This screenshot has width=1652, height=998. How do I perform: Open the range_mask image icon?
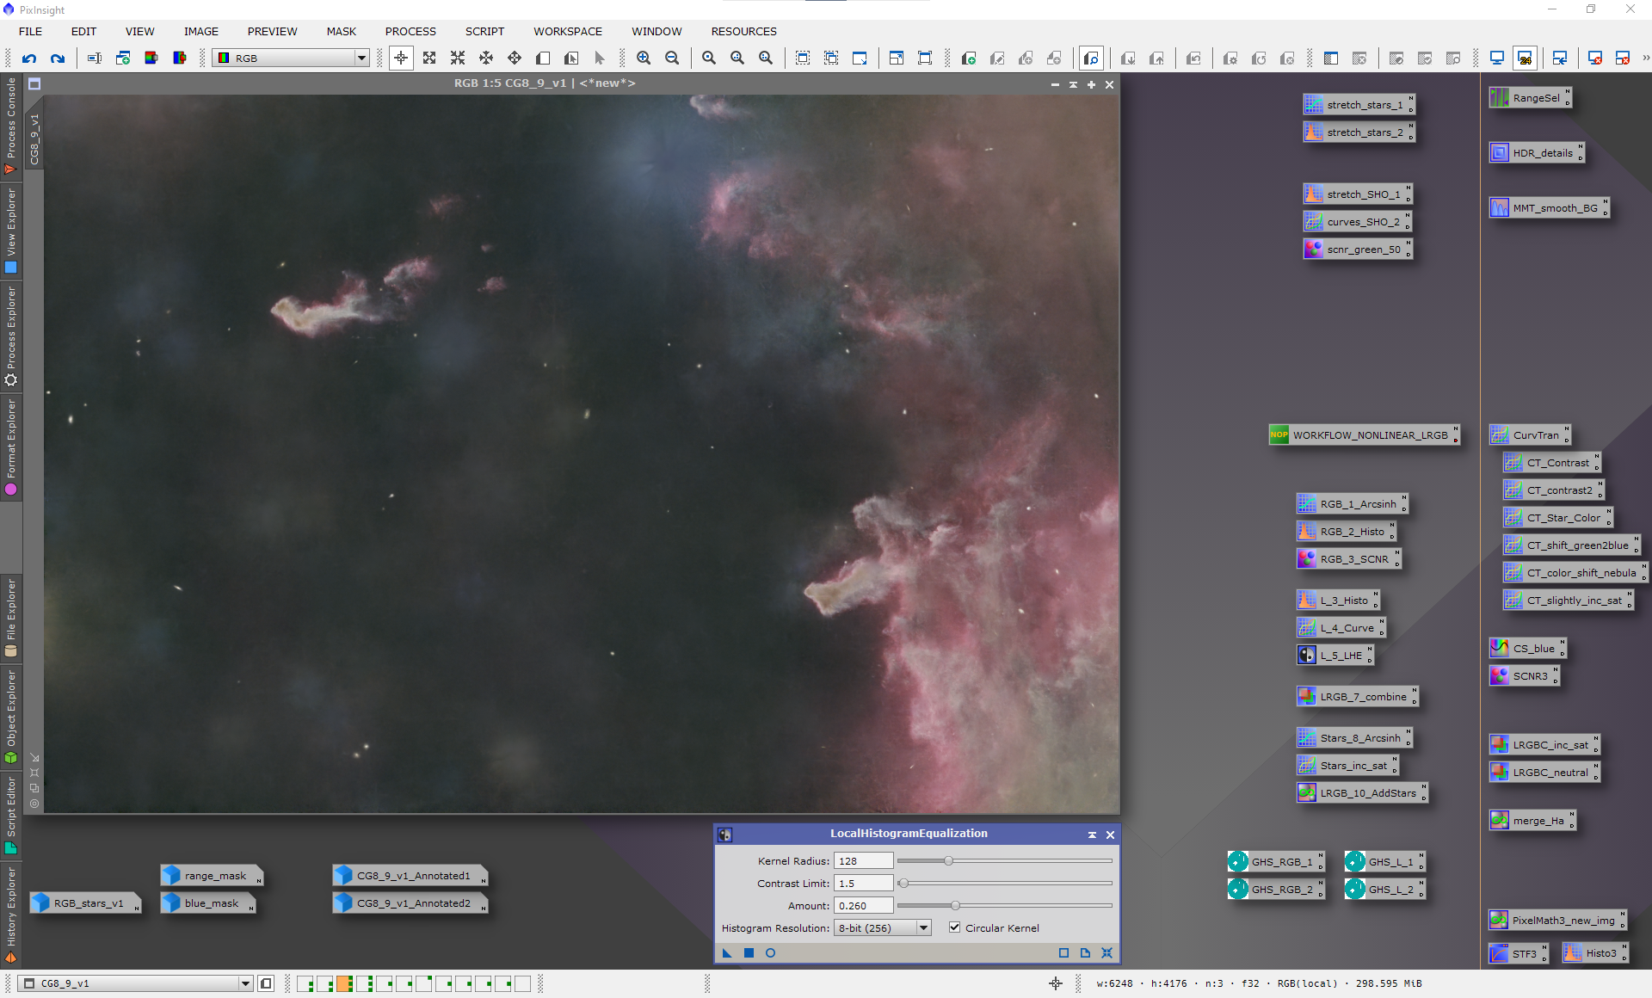point(212,876)
